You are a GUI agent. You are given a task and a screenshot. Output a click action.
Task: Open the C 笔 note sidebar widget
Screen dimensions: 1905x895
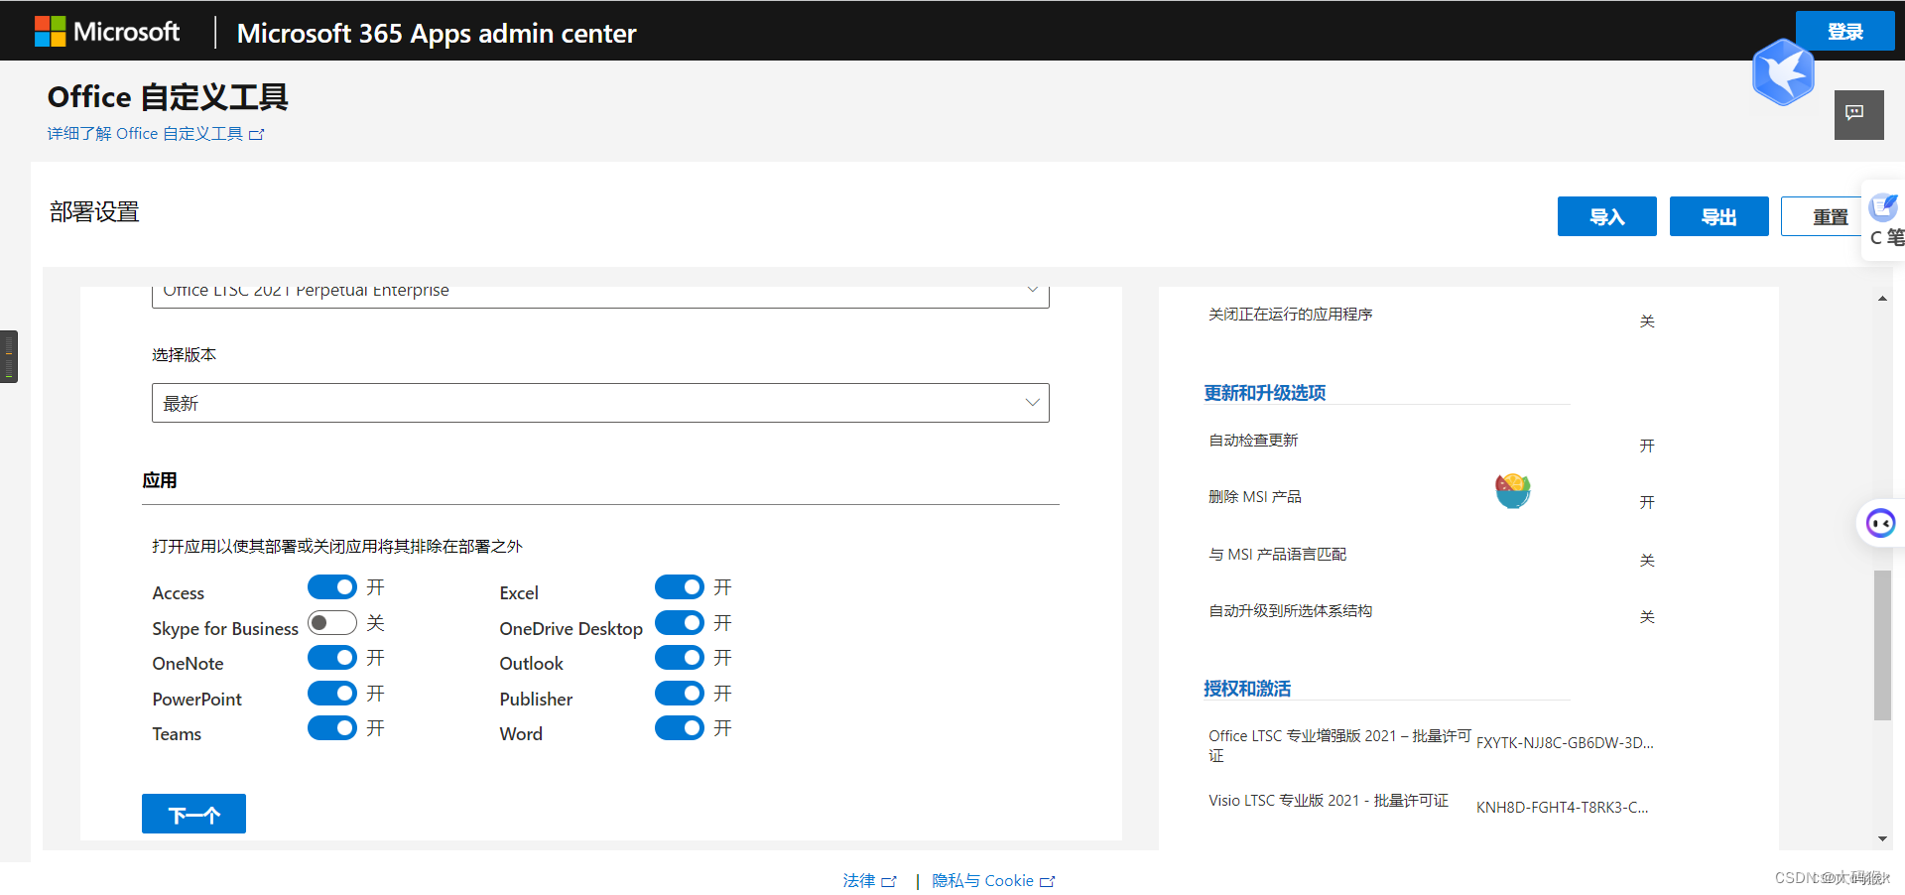click(1884, 220)
